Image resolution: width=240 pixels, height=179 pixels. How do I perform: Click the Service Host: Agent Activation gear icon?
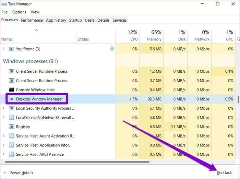click(x=11, y=136)
